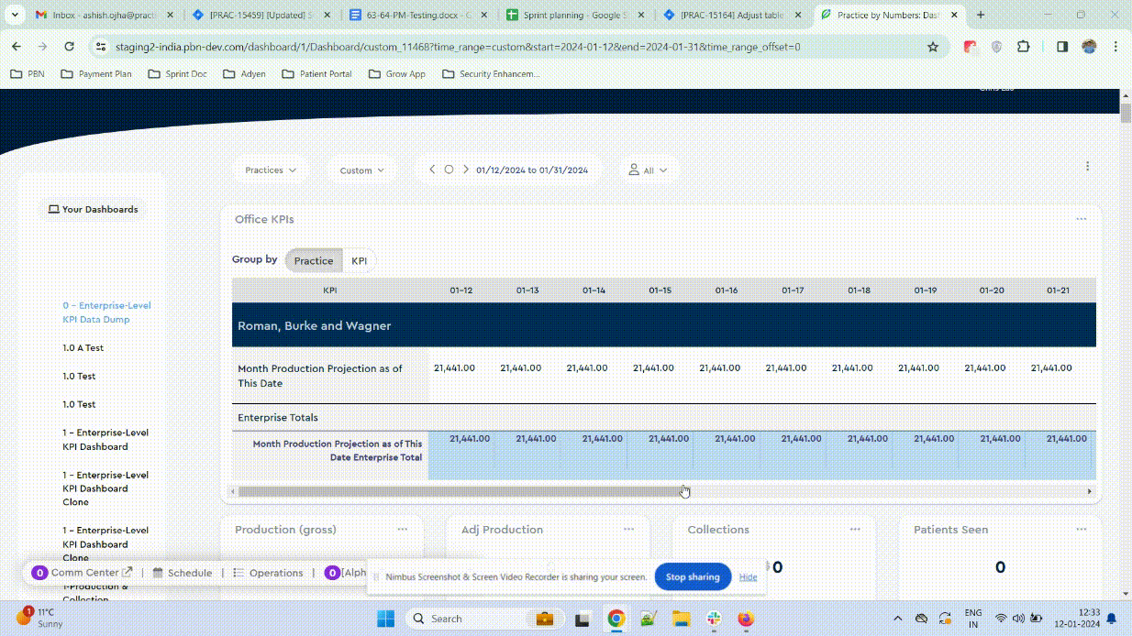Open Operations in bottom bar

268,573
